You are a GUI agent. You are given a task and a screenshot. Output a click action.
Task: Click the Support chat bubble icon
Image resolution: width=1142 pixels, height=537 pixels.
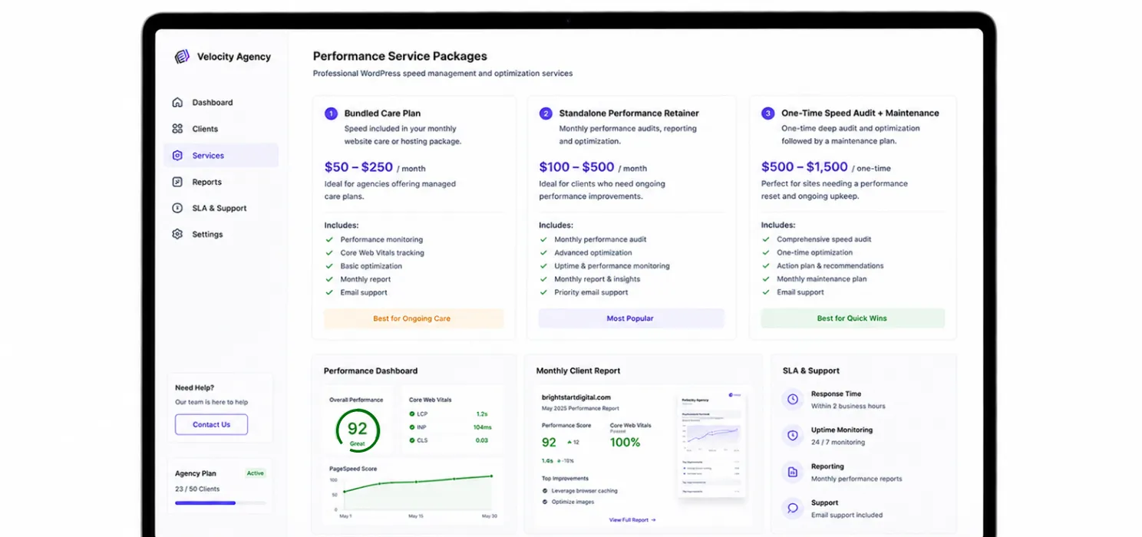coord(792,508)
